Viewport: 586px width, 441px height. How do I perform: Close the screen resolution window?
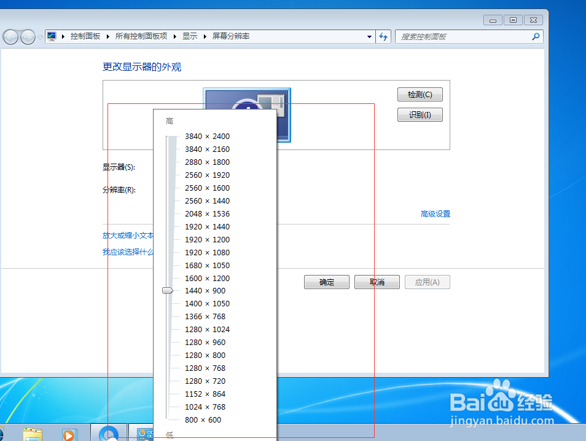[x=534, y=20]
